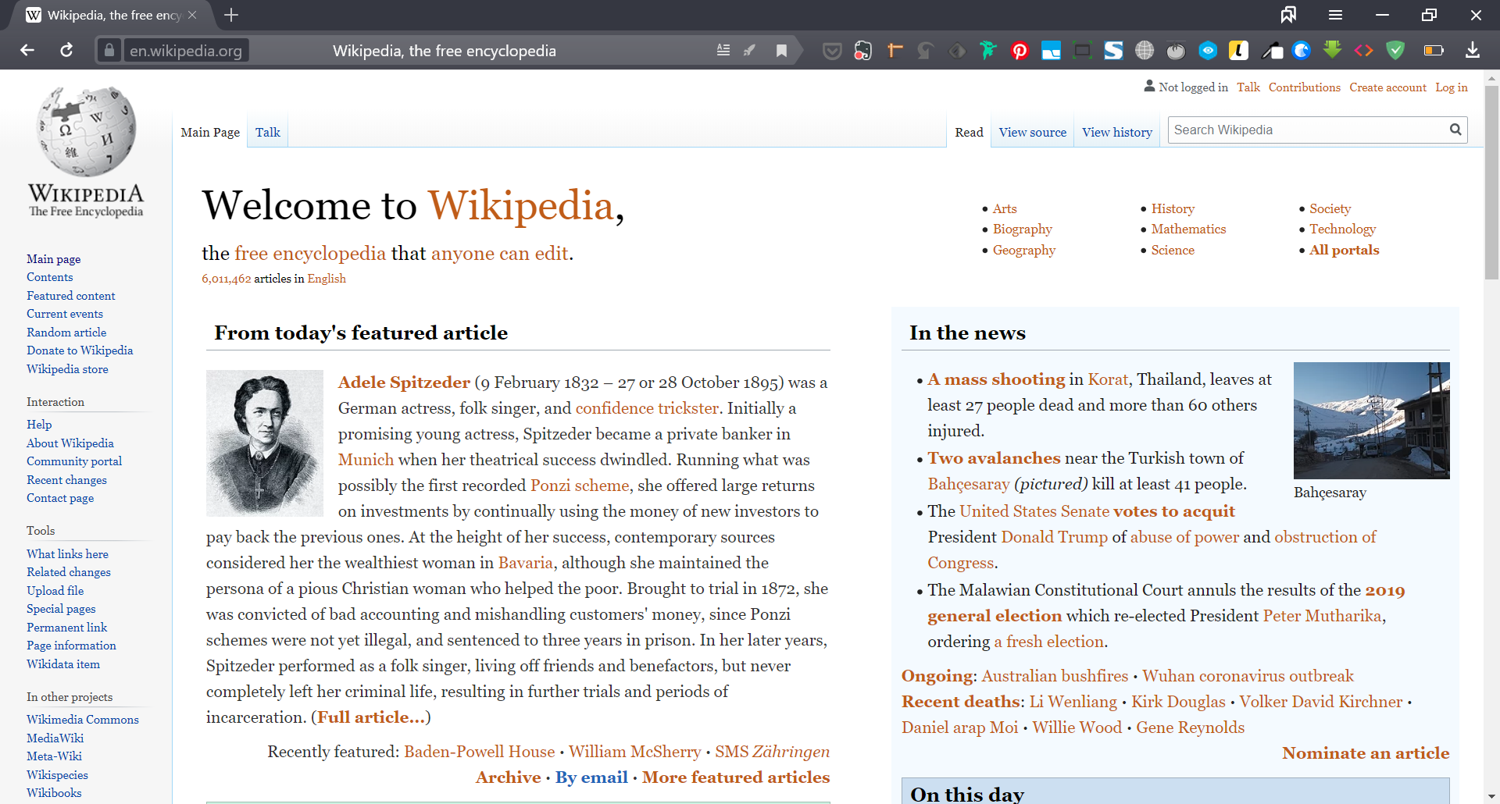Go back with the browser back arrow
This screenshot has width=1500, height=804.
click(x=27, y=51)
